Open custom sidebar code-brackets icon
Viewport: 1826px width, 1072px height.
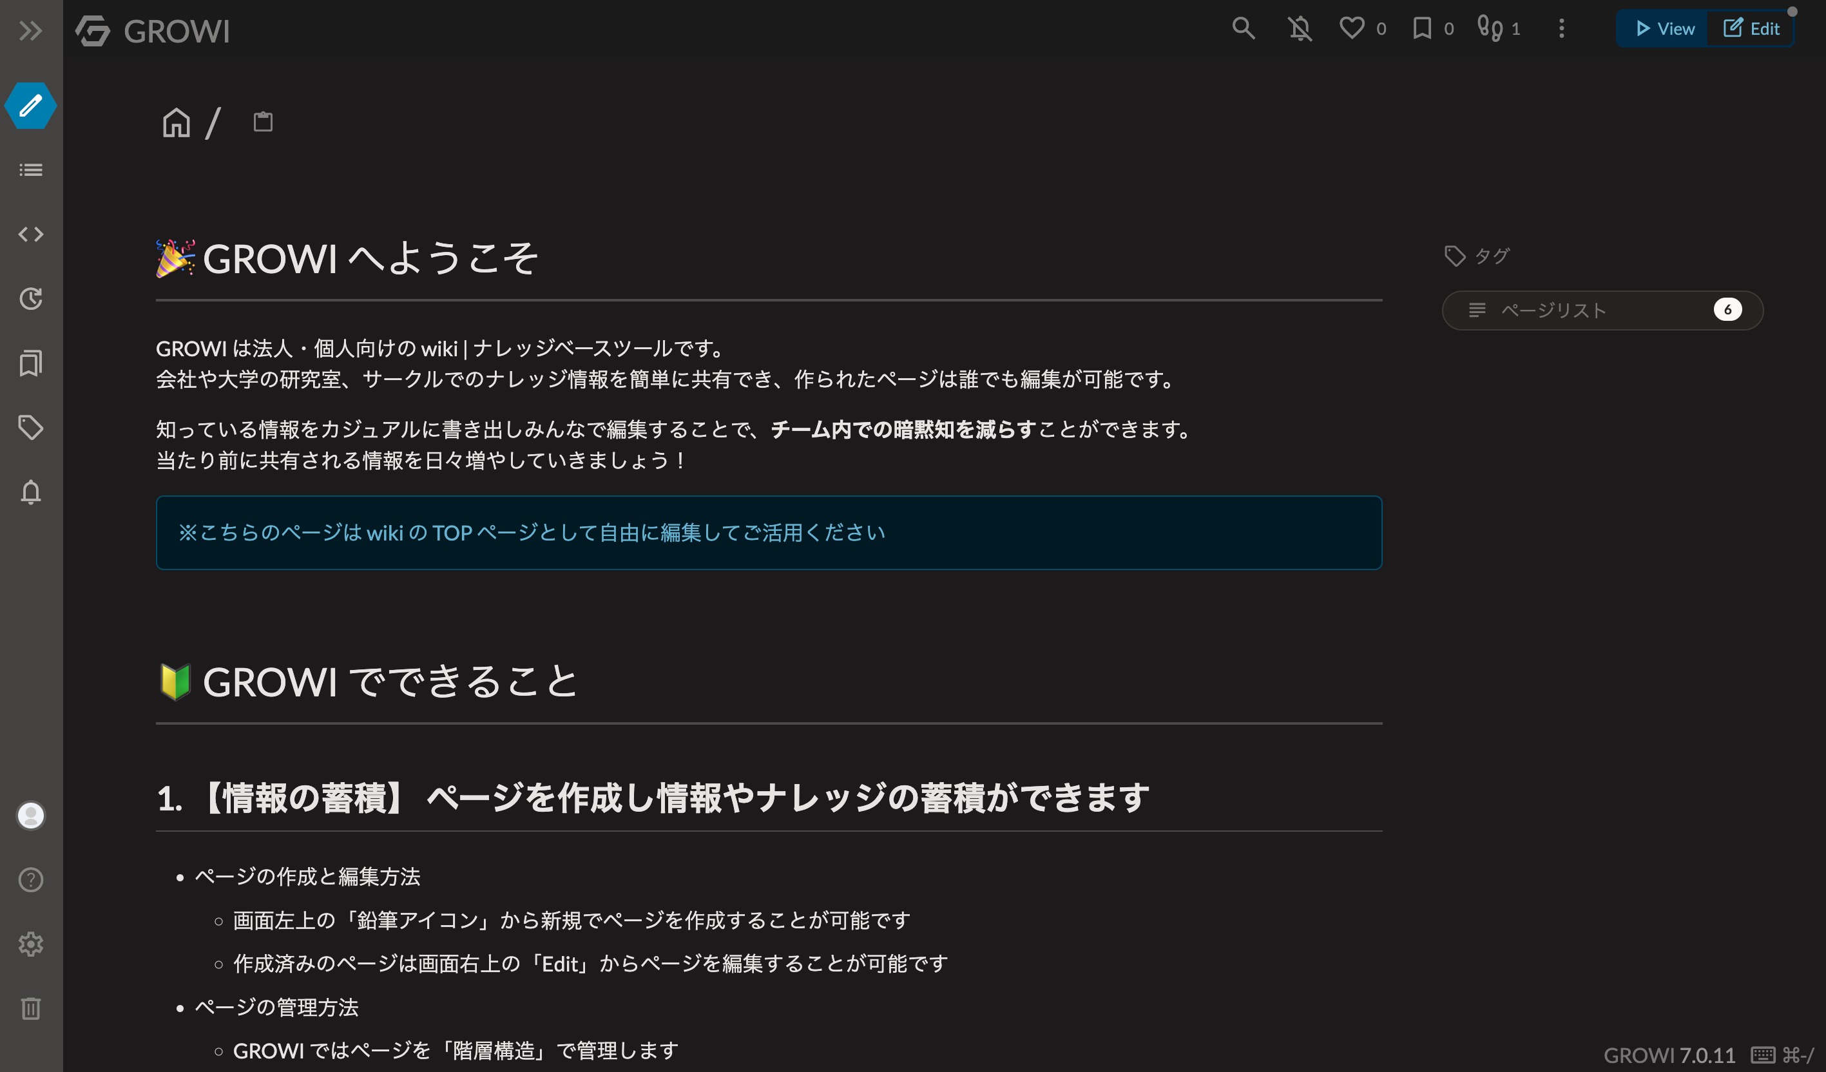(30, 234)
